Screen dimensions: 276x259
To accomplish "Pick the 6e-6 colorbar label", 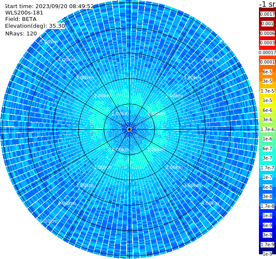I will pyautogui.click(x=267, y=110).
